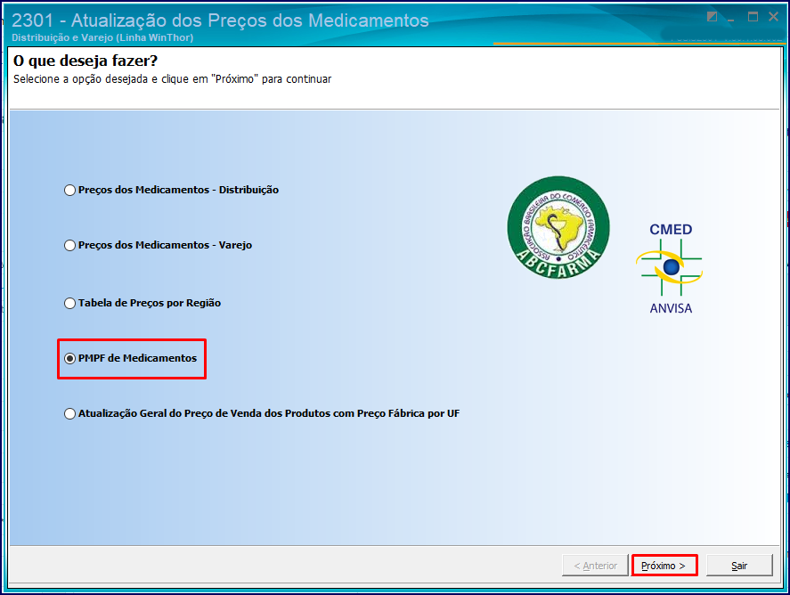The image size is (790, 595).
Task: Click the CMED ANVISA logo
Action: [x=670, y=268]
